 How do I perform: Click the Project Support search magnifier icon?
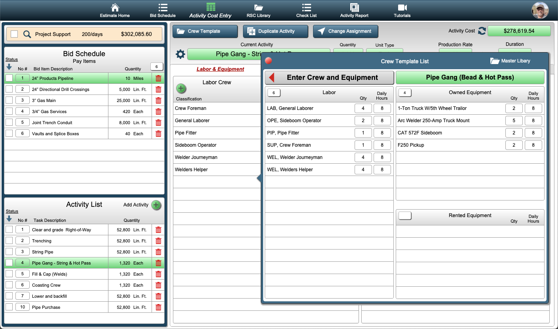click(x=27, y=34)
